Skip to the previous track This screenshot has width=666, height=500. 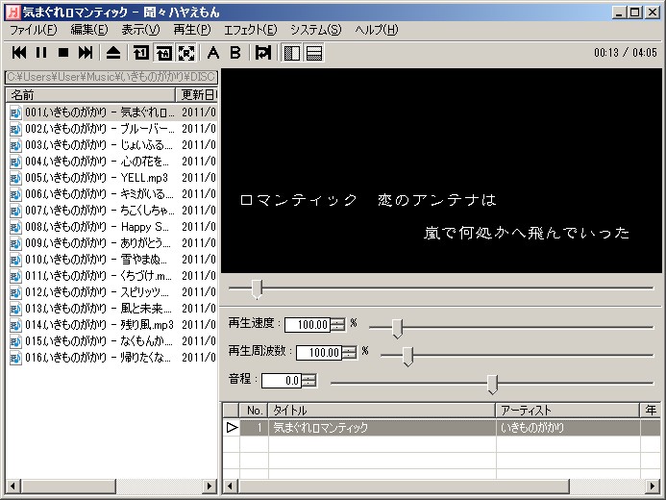(x=19, y=52)
